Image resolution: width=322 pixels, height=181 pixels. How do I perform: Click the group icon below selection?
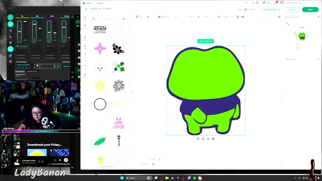(213, 139)
